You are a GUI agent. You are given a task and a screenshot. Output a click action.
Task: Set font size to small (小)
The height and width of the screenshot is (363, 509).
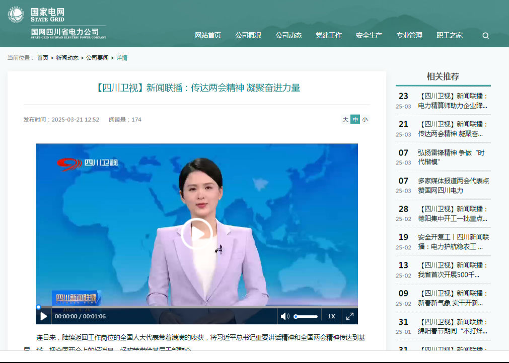365,120
